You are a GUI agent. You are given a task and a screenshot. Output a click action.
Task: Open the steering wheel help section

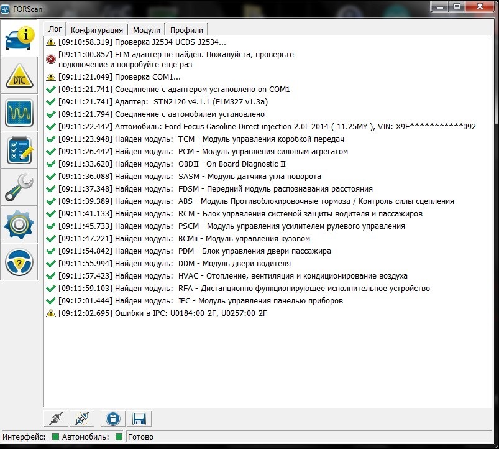coord(19,262)
